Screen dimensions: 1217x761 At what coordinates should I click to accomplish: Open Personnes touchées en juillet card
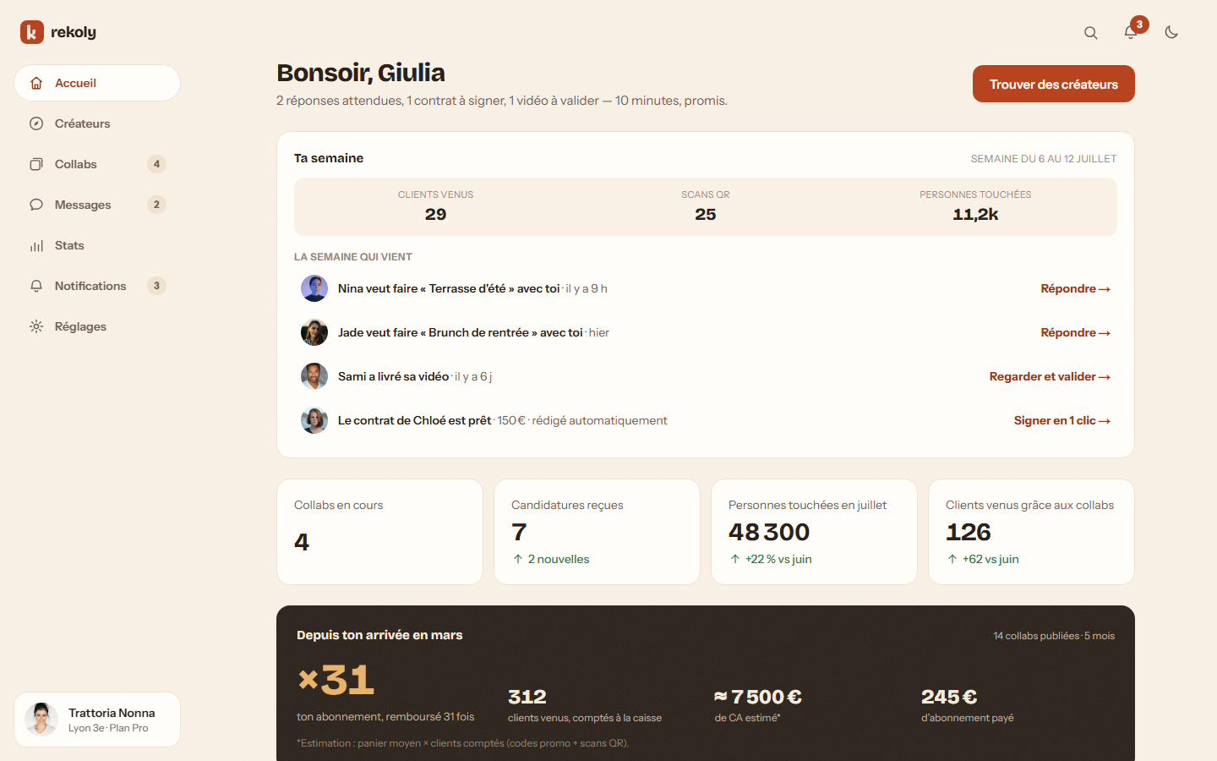click(814, 532)
